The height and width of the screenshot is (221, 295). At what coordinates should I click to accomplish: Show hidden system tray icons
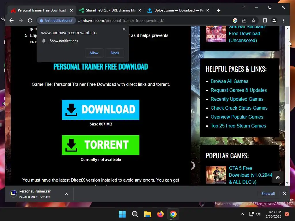tap(242, 214)
